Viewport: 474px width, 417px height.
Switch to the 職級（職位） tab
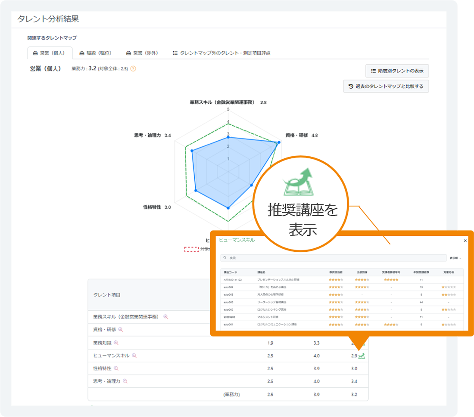coord(95,53)
